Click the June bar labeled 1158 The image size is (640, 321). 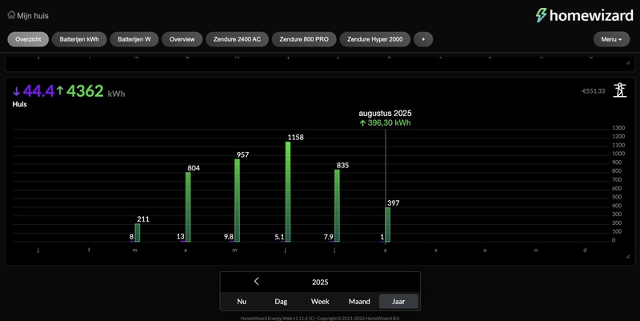tap(288, 191)
